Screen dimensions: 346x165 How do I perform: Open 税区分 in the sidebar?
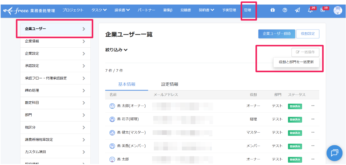click(55, 127)
